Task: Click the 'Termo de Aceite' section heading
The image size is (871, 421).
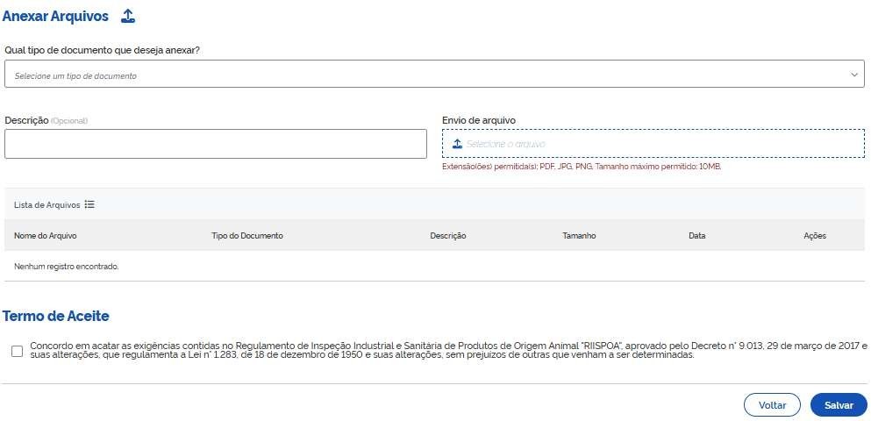Action: (x=56, y=316)
